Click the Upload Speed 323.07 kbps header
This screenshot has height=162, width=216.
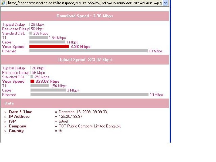click(85, 60)
